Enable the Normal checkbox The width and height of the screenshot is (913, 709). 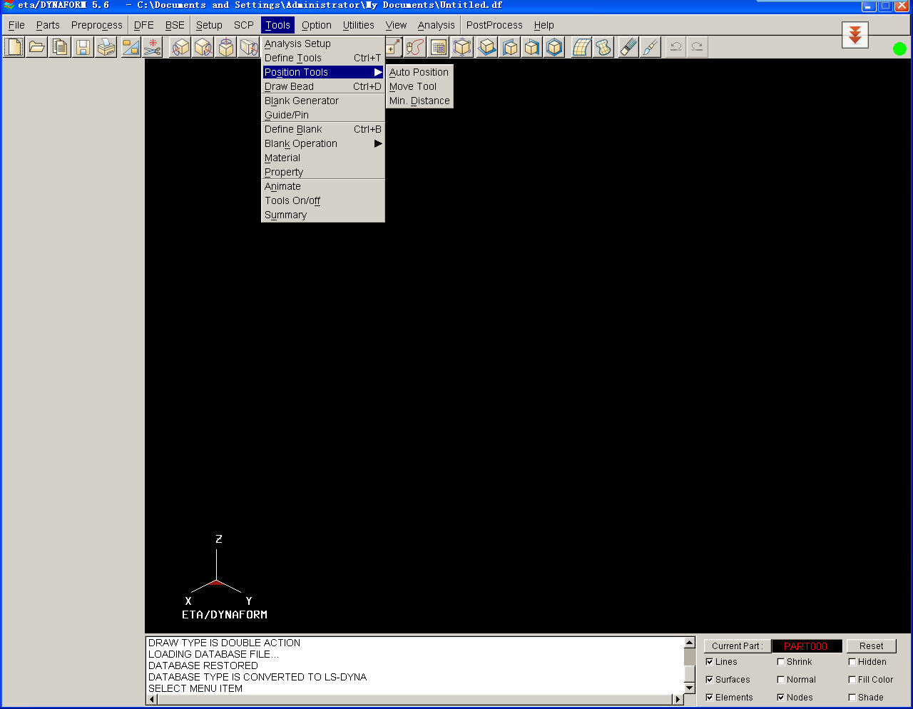(780, 680)
